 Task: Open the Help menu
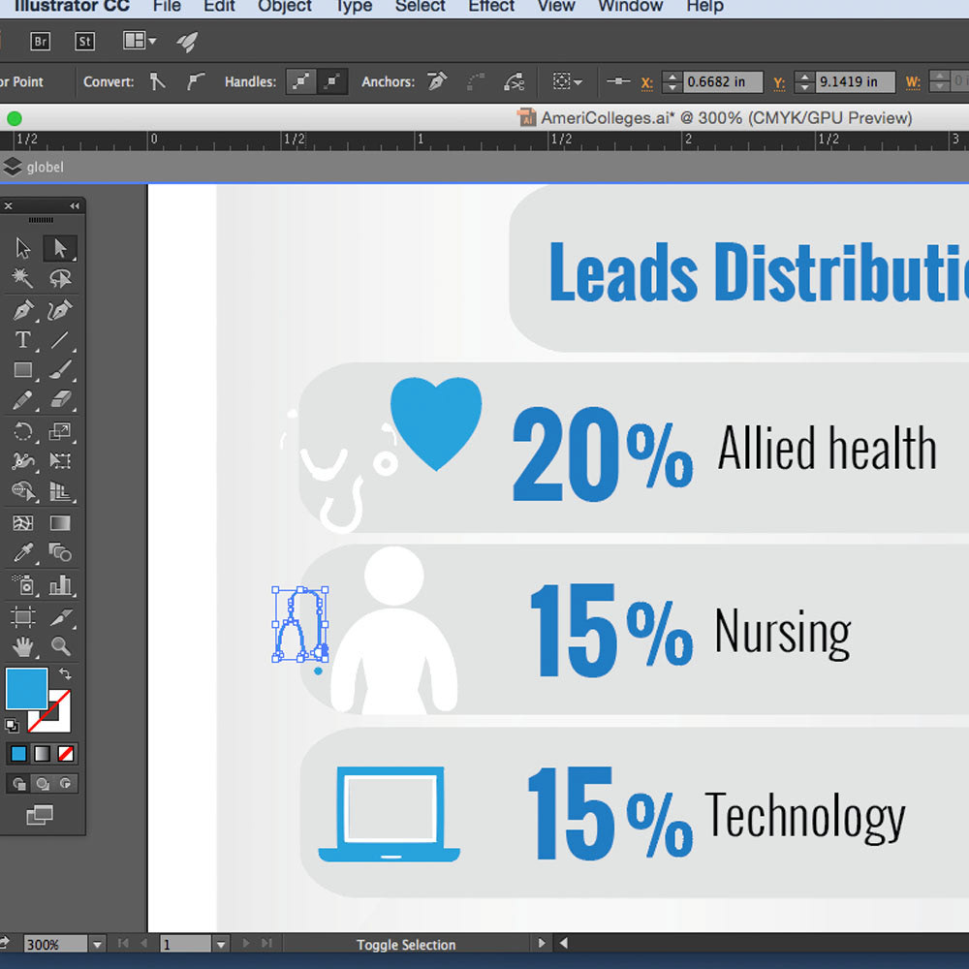pos(705,6)
